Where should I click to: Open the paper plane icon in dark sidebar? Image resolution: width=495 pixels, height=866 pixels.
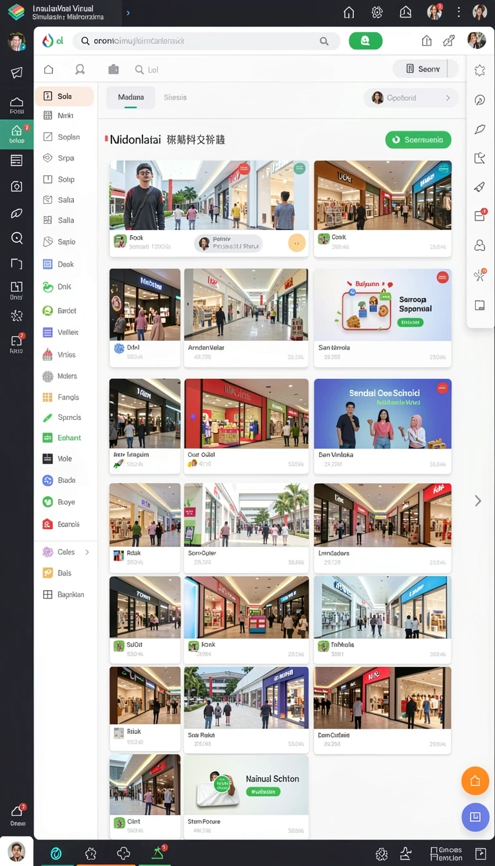point(17,72)
